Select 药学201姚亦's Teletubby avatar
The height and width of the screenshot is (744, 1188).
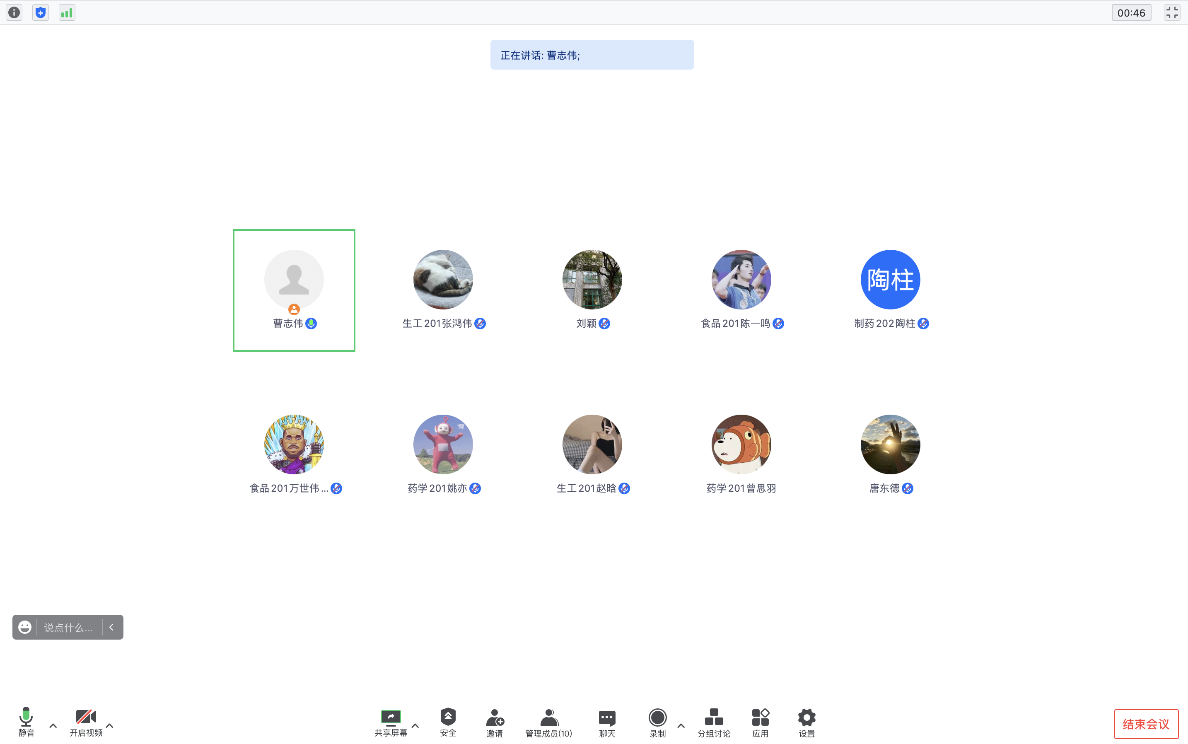[x=443, y=444]
